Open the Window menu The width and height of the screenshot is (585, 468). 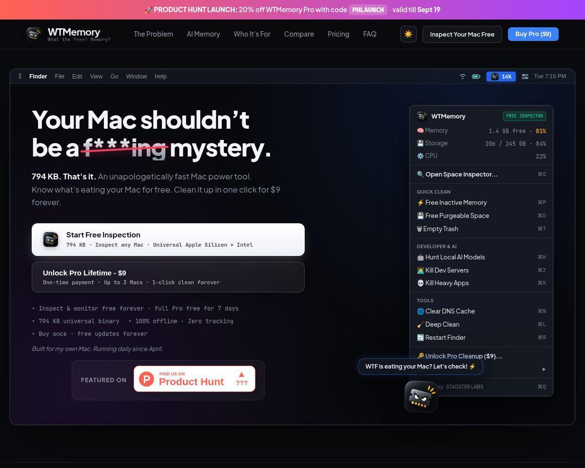point(136,77)
